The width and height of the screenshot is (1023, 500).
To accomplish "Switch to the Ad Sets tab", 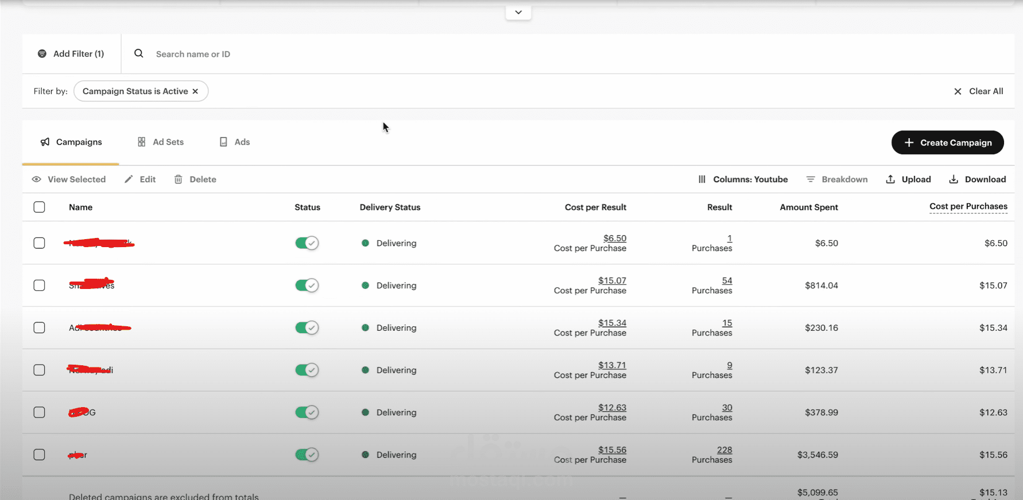I will 161,142.
